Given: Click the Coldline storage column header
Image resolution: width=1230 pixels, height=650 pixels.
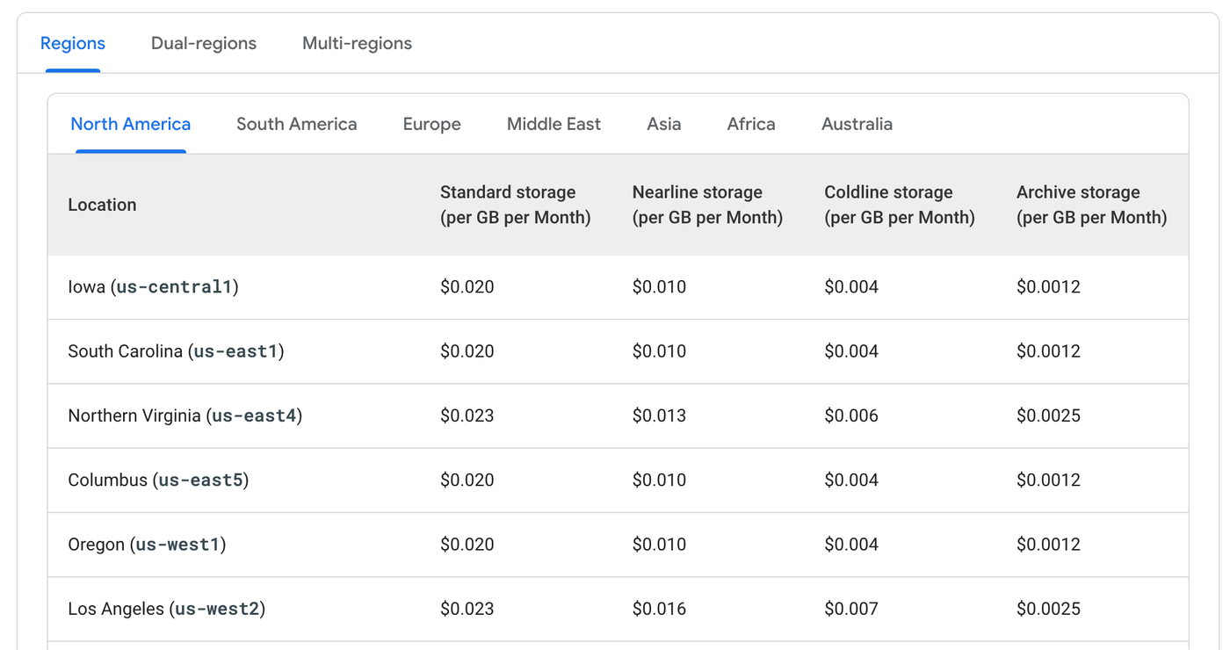Looking at the screenshot, I should [900, 205].
